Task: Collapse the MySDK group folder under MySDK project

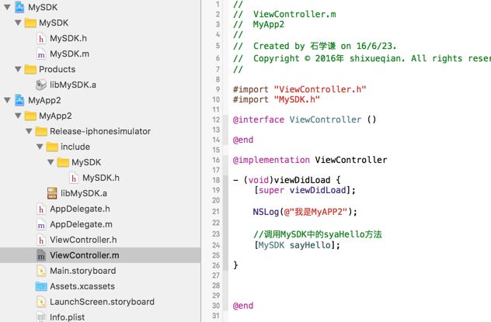Action: (18, 23)
